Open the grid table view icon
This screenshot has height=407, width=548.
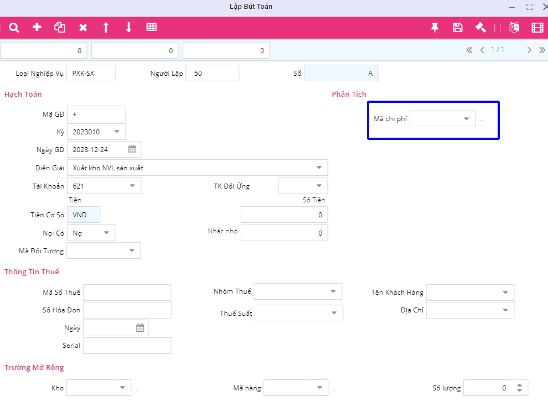point(151,28)
